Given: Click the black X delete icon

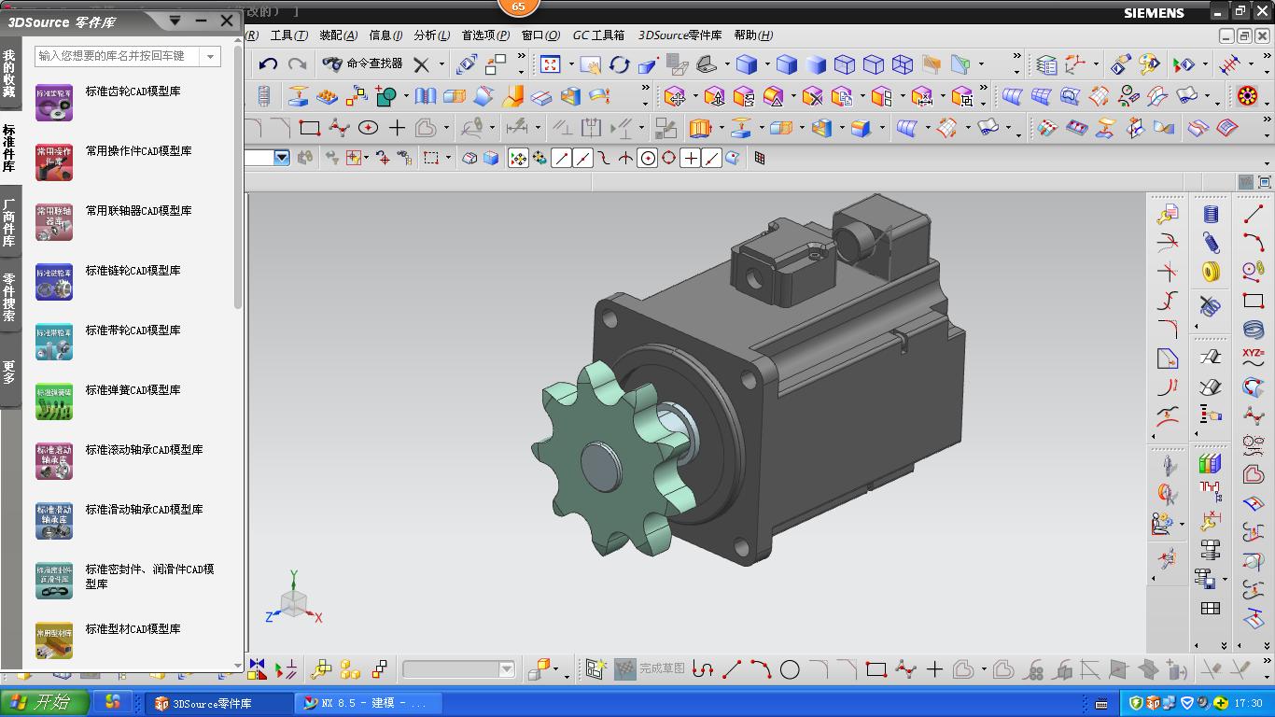Looking at the screenshot, I should 422,64.
